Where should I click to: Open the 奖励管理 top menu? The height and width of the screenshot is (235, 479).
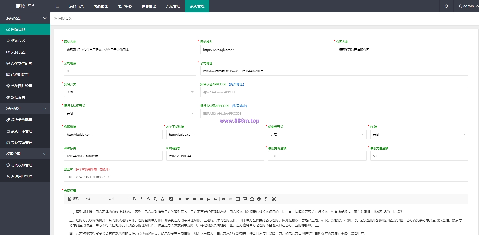[x=173, y=6]
